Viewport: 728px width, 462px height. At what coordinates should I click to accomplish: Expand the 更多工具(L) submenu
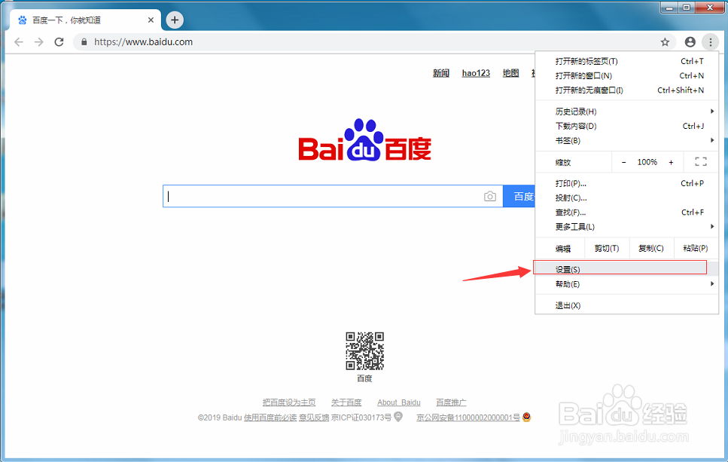[627, 227]
